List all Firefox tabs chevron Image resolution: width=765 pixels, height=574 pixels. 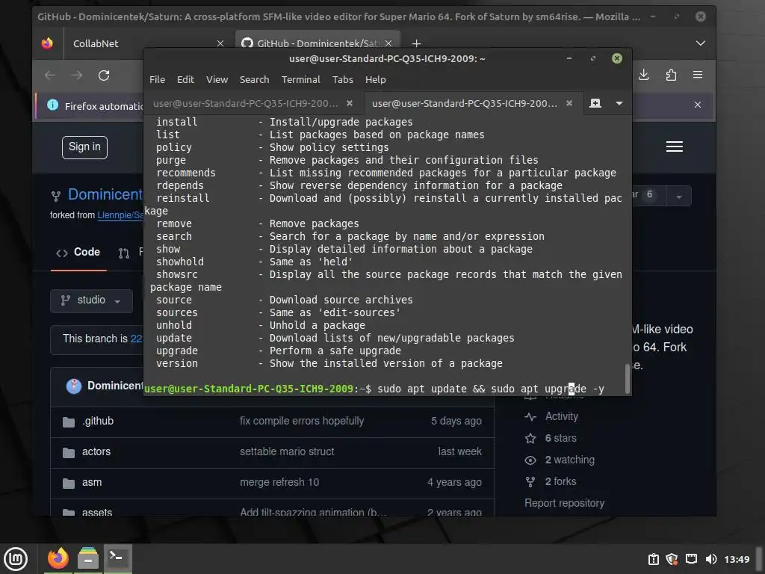[x=701, y=43]
